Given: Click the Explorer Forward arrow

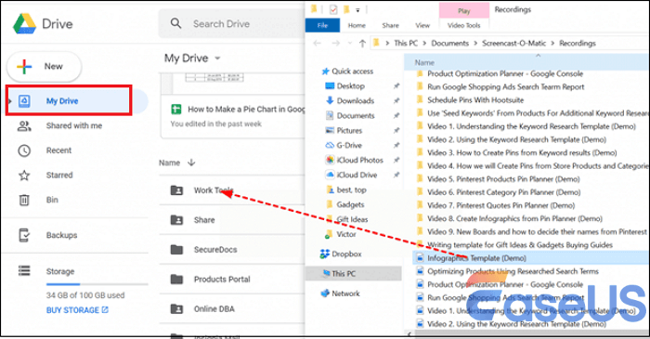Looking at the screenshot, I should (x=336, y=43).
